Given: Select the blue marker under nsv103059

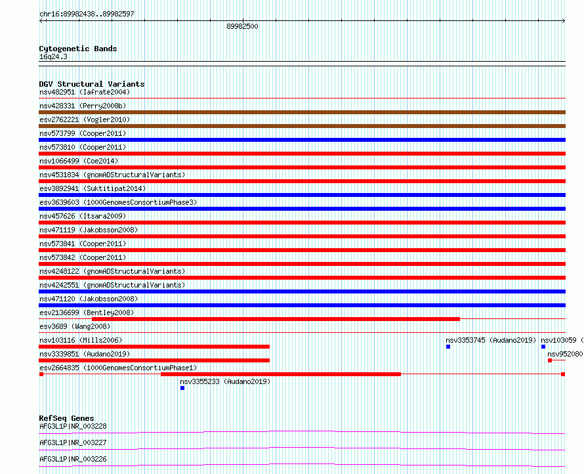Looking at the screenshot, I should point(543,347).
